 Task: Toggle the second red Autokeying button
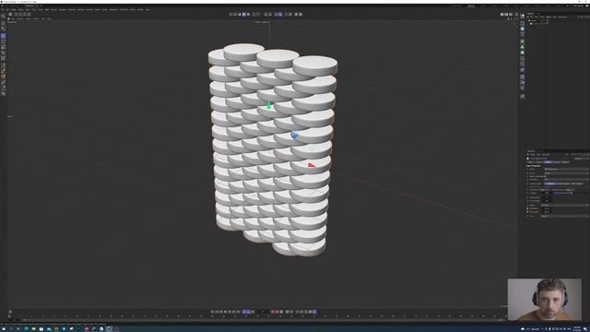click(277, 312)
